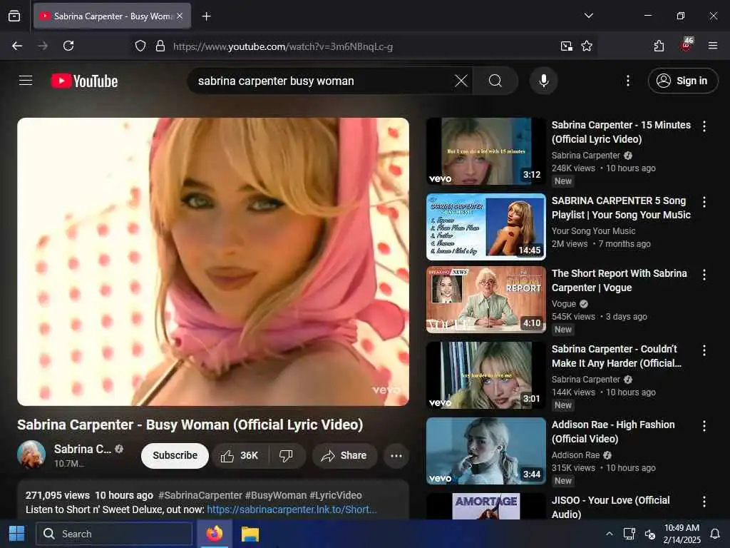Open more actions ellipsis below video
This screenshot has height=548, width=730.
point(396,456)
